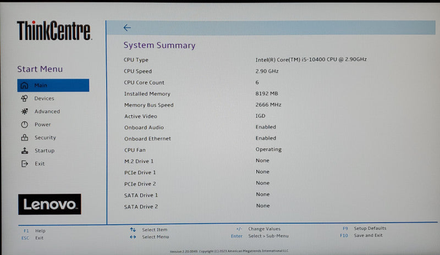This screenshot has width=440, height=255.
Task: Open the Startup menu
Action: (45, 151)
